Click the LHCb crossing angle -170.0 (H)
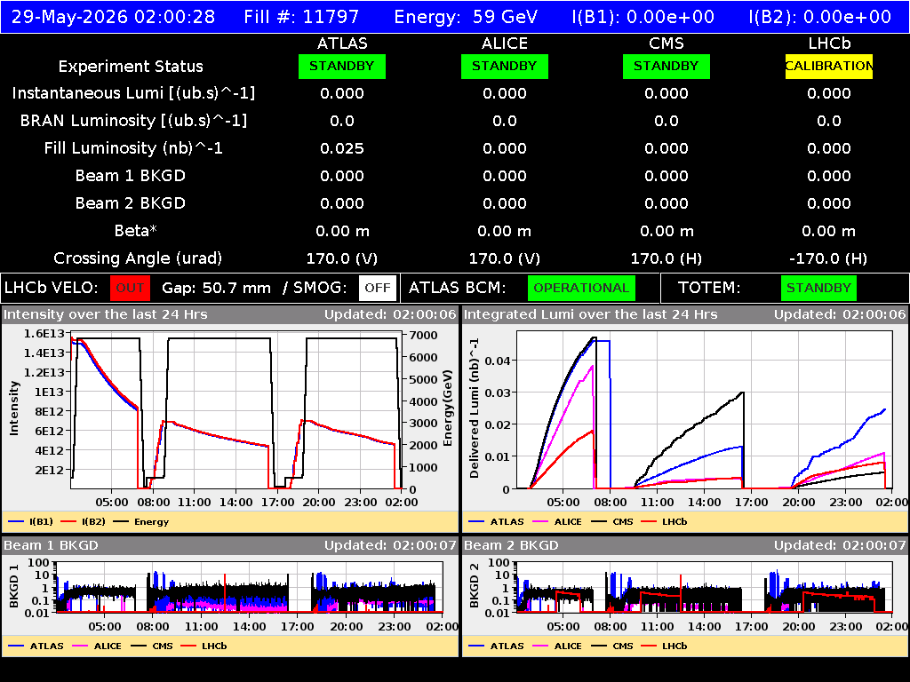The width and height of the screenshot is (910, 682). click(829, 258)
